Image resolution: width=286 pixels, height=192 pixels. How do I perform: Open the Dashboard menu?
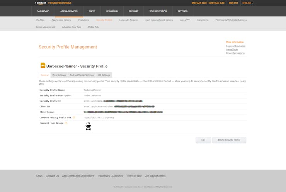pyautogui.click(x=43, y=11)
